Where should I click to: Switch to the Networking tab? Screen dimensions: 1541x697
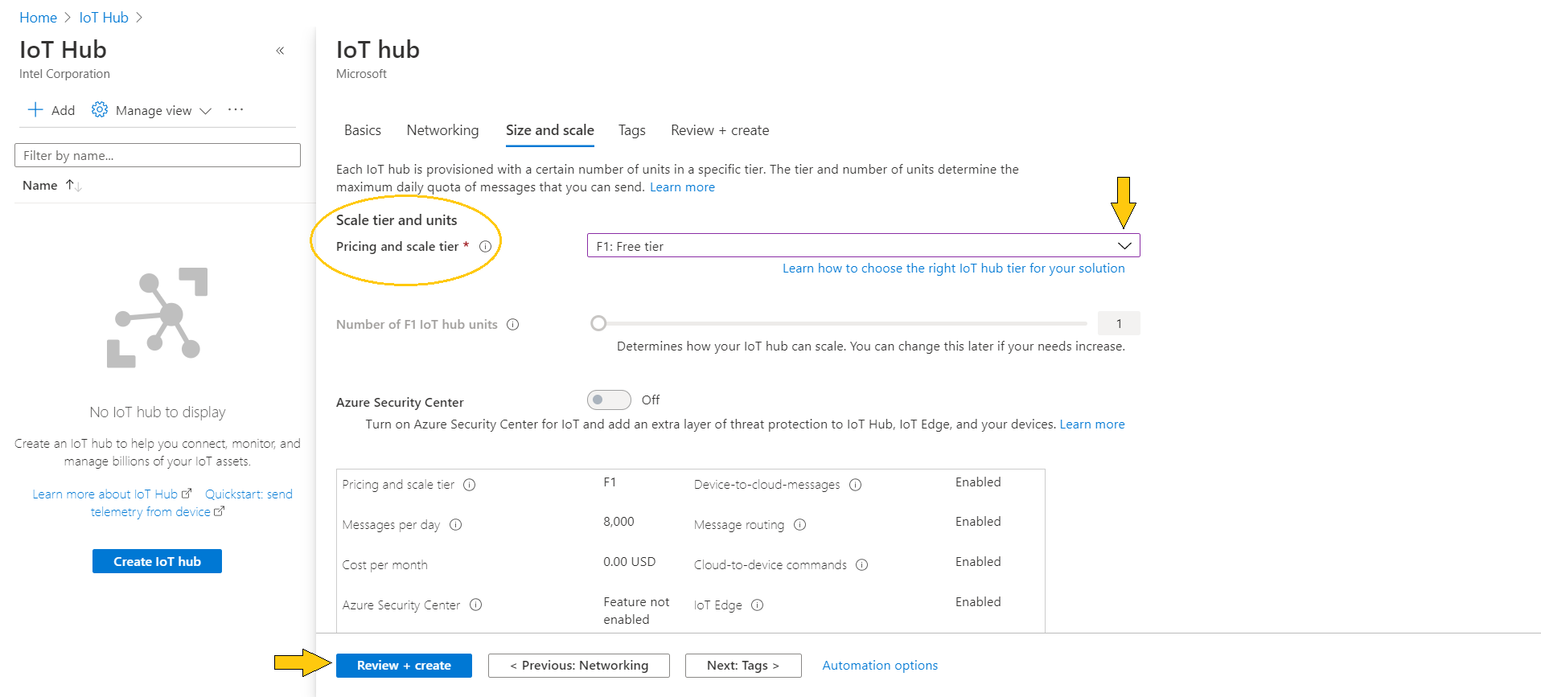442,130
